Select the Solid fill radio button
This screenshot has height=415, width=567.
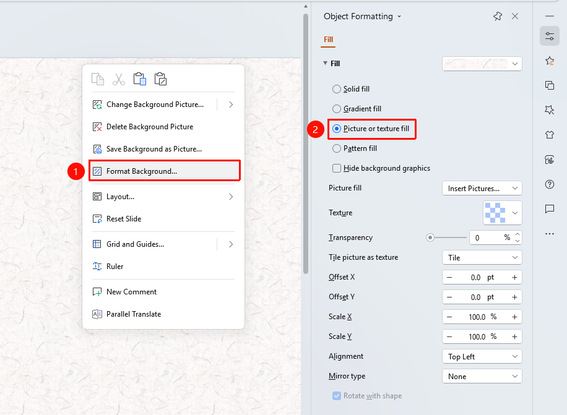point(337,89)
